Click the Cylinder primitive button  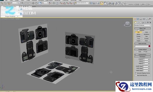(x=138, y=37)
